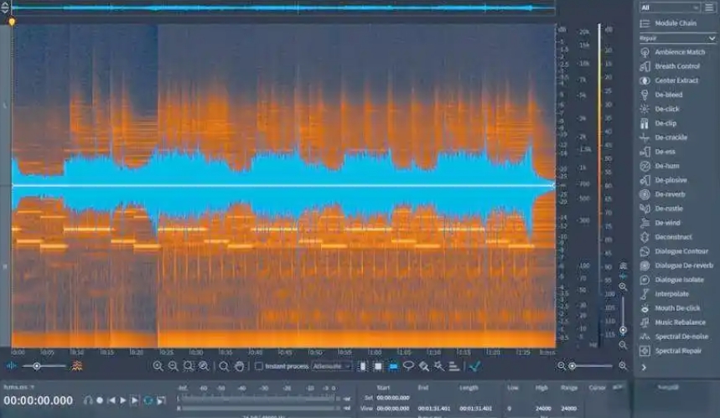Select the Zoom tool magnifier
The width and height of the screenshot is (720, 418).
224,366
